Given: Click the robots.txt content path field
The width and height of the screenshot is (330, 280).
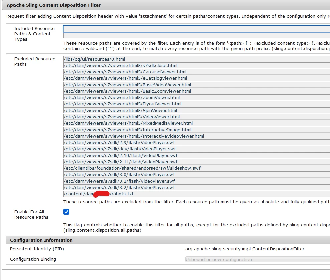Looking at the screenshot, I should 197,194.
